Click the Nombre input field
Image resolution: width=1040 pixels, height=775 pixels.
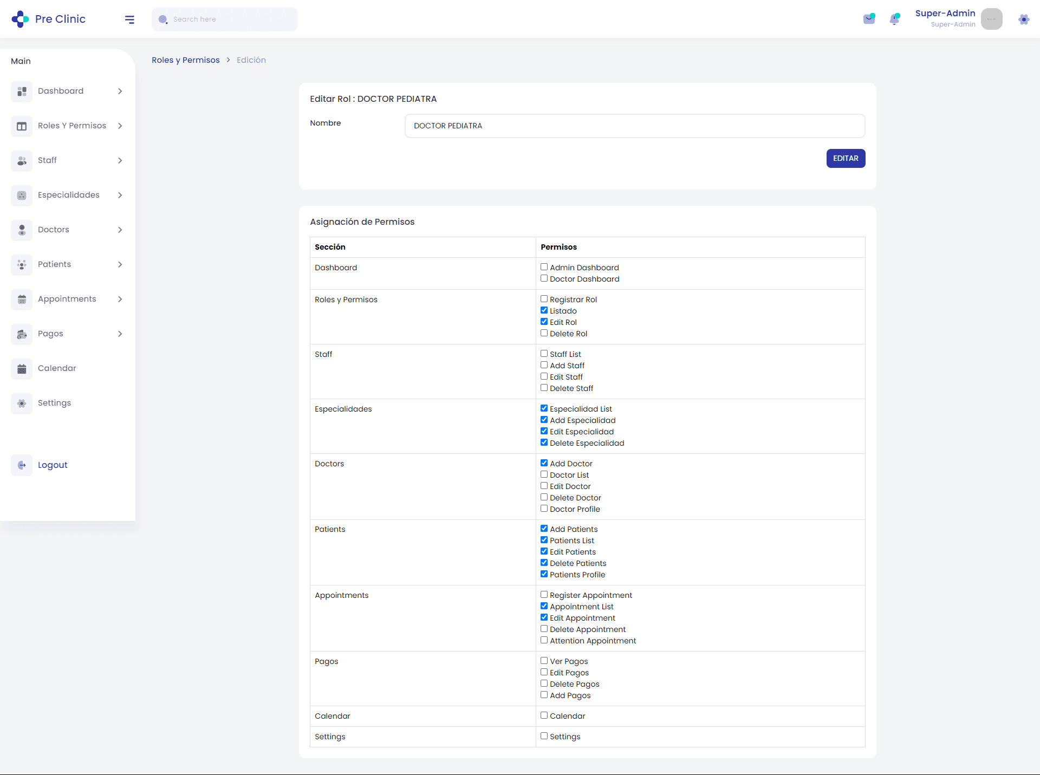click(634, 126)
